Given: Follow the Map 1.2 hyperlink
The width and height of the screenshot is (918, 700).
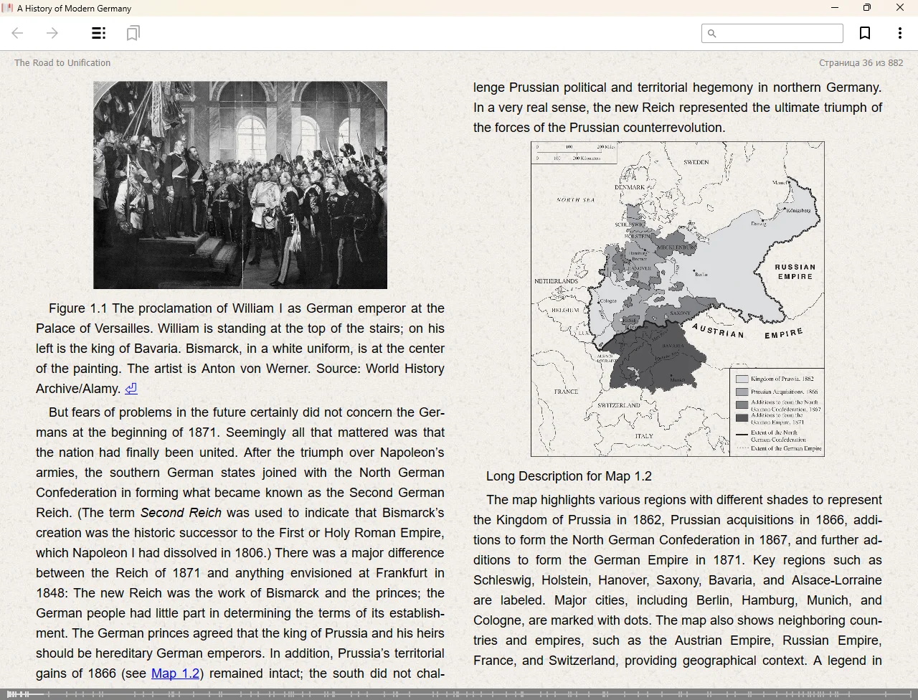Looking at the screenshot, I should pos(175,673).
